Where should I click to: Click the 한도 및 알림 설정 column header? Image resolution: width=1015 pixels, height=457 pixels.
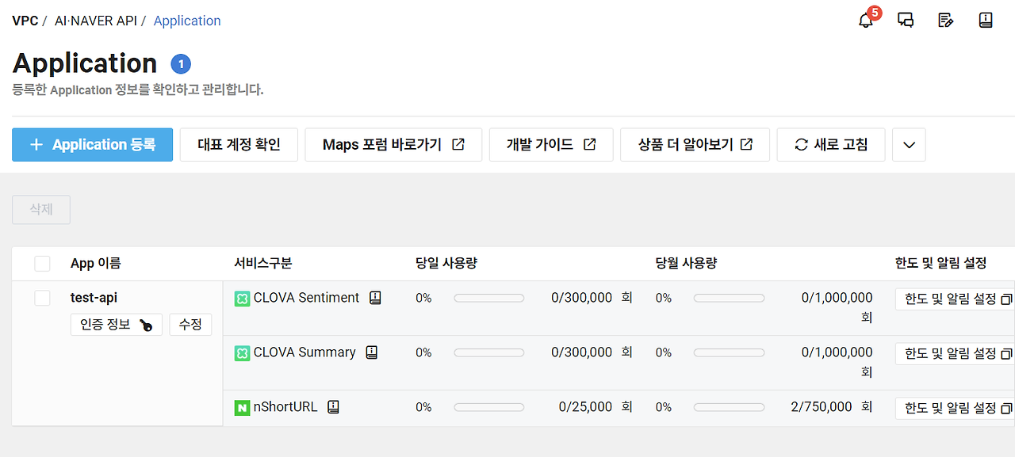pos(941,264)
